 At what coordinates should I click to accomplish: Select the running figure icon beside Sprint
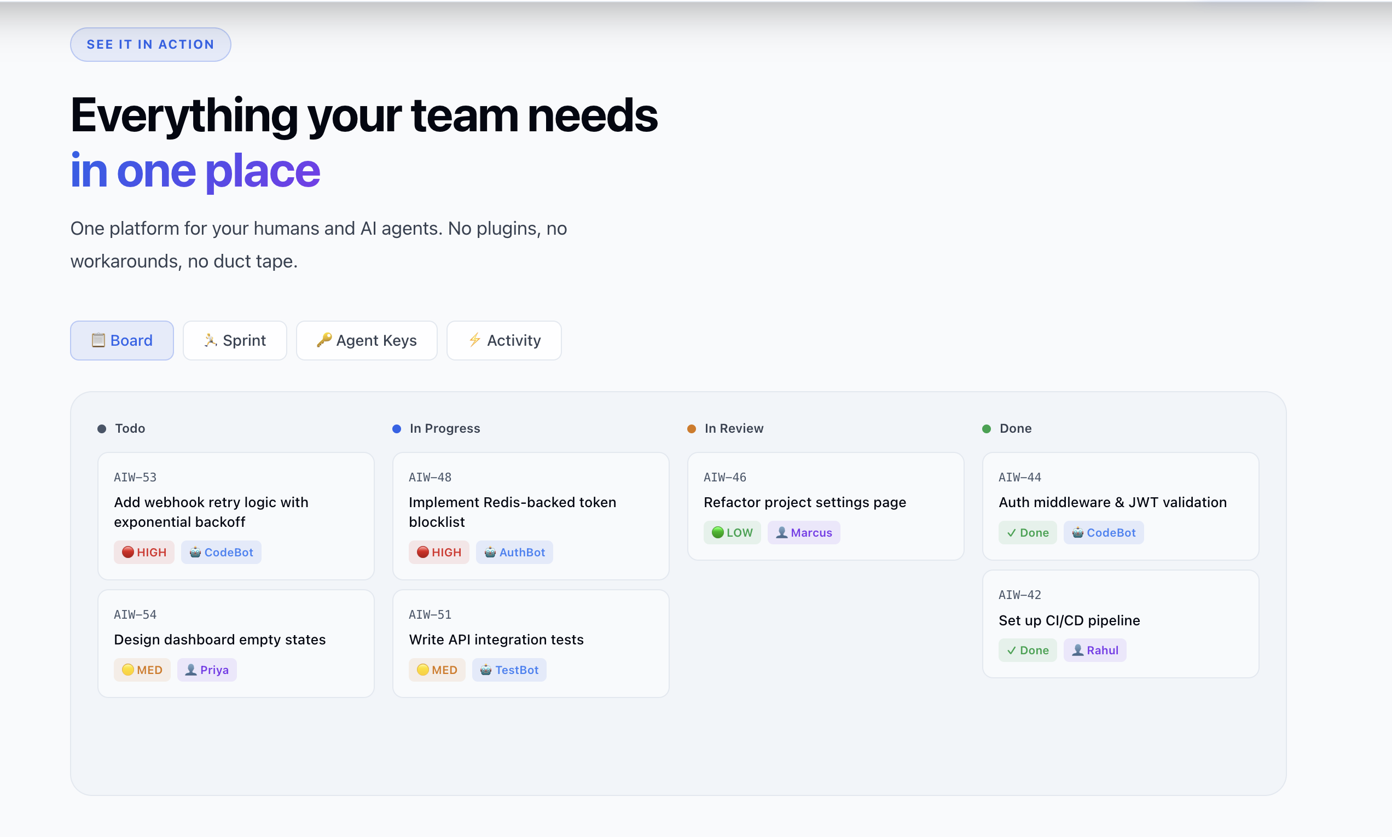click(210, 340)
